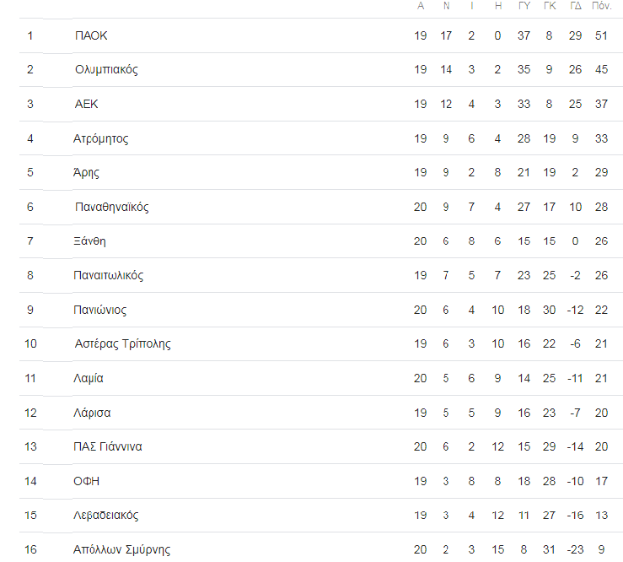Image resolution: width=623 pixels, height=562 pixels.
Task: Open the Ολυμπιακός team row
Action: click(106, 69)
